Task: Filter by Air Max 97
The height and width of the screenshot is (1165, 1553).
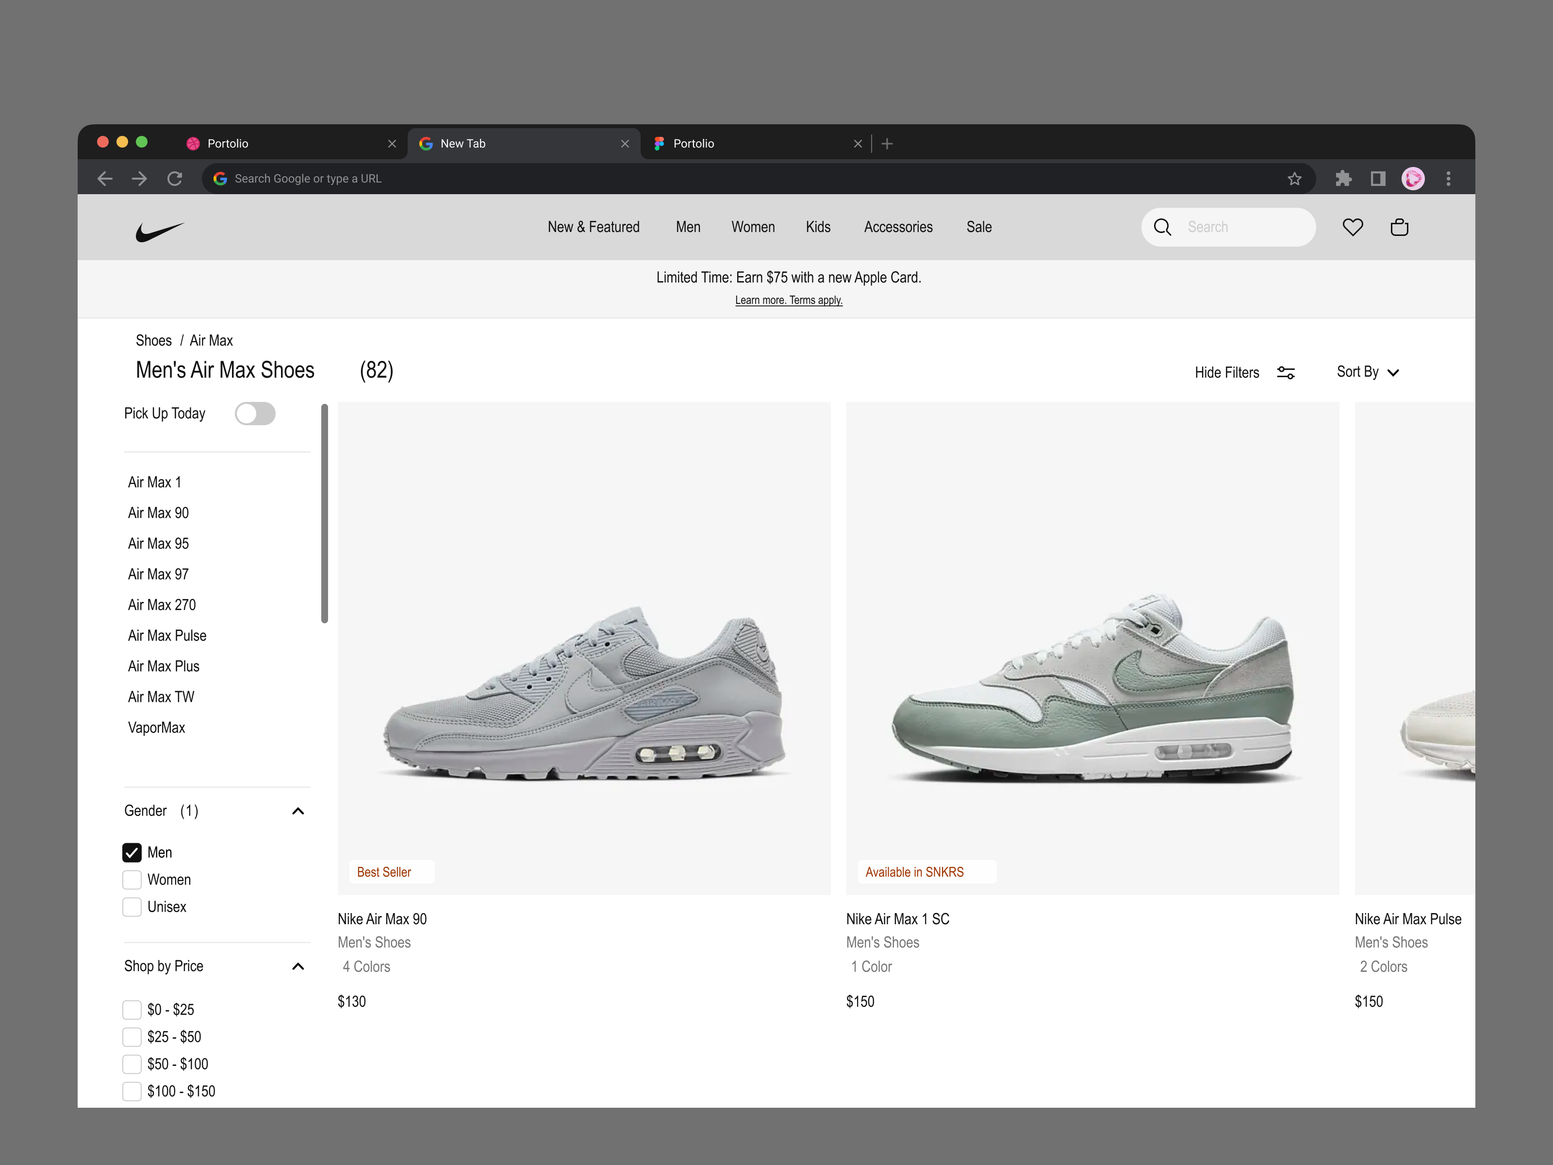Action: [158, 574]
